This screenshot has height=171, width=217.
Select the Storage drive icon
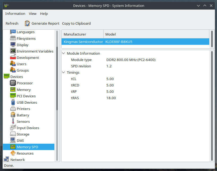[13, 134]
